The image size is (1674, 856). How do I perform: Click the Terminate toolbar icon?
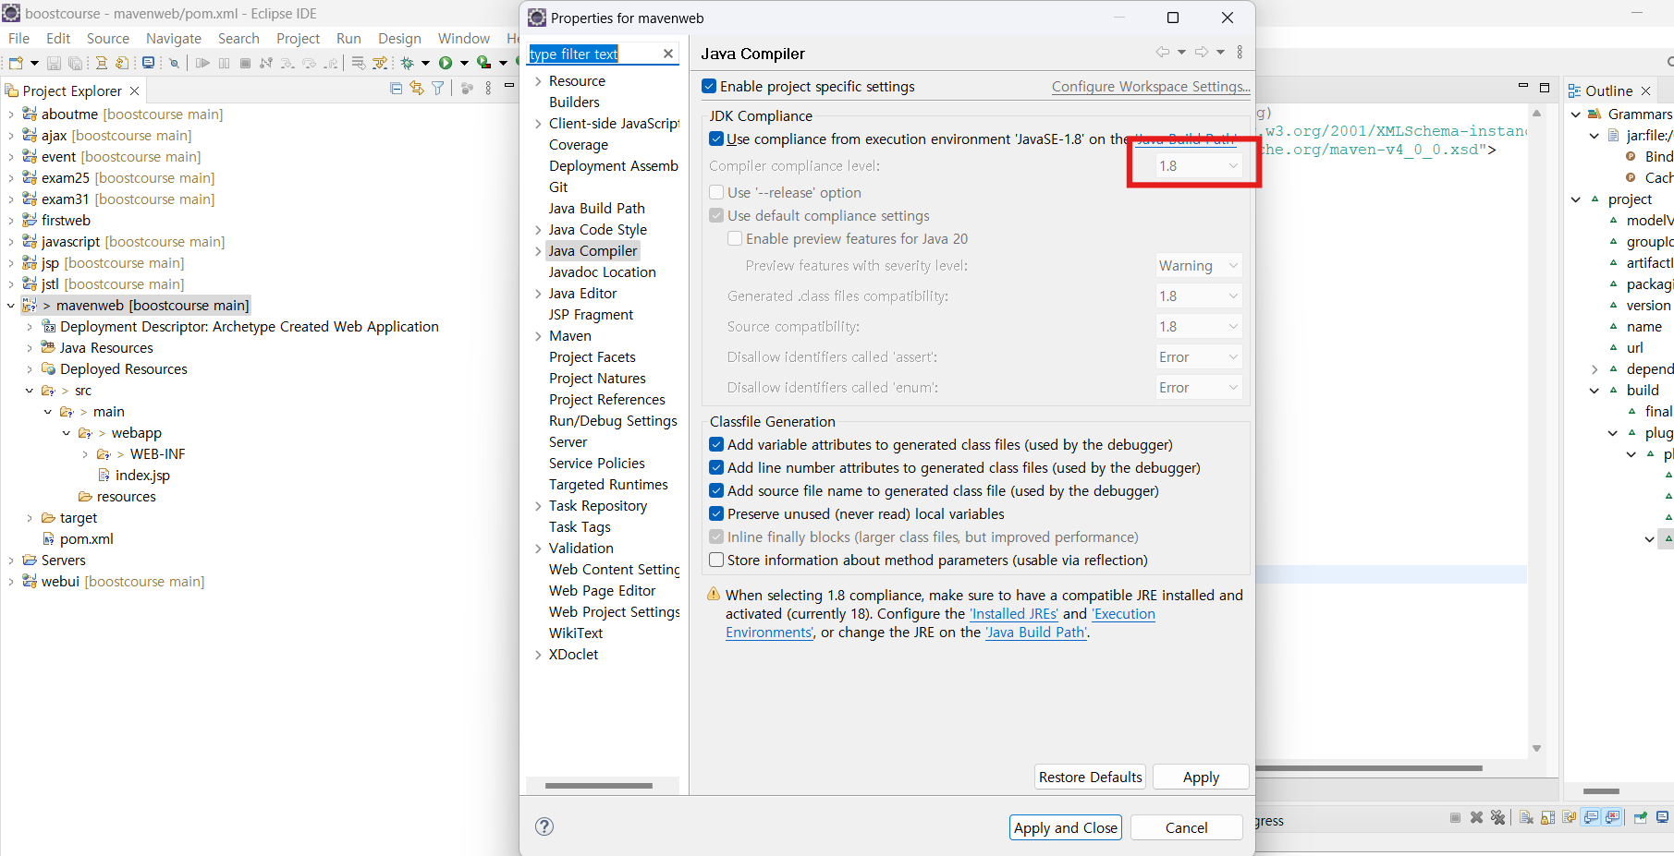pos(245,63)
